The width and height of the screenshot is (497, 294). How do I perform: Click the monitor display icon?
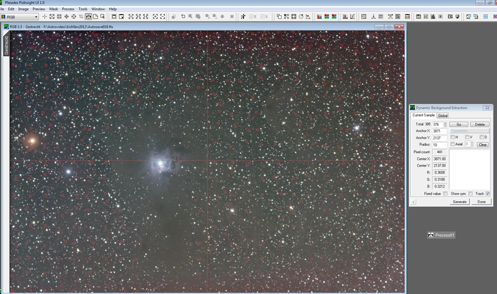click(458, 16)
